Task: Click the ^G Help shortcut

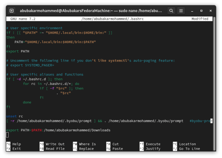Action: click(14, 144)
